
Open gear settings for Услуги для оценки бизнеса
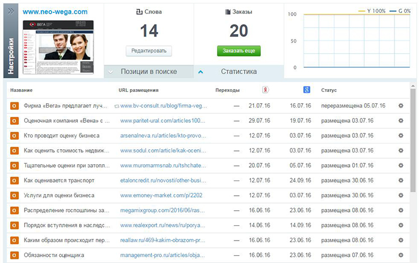(x=401, y=196)
